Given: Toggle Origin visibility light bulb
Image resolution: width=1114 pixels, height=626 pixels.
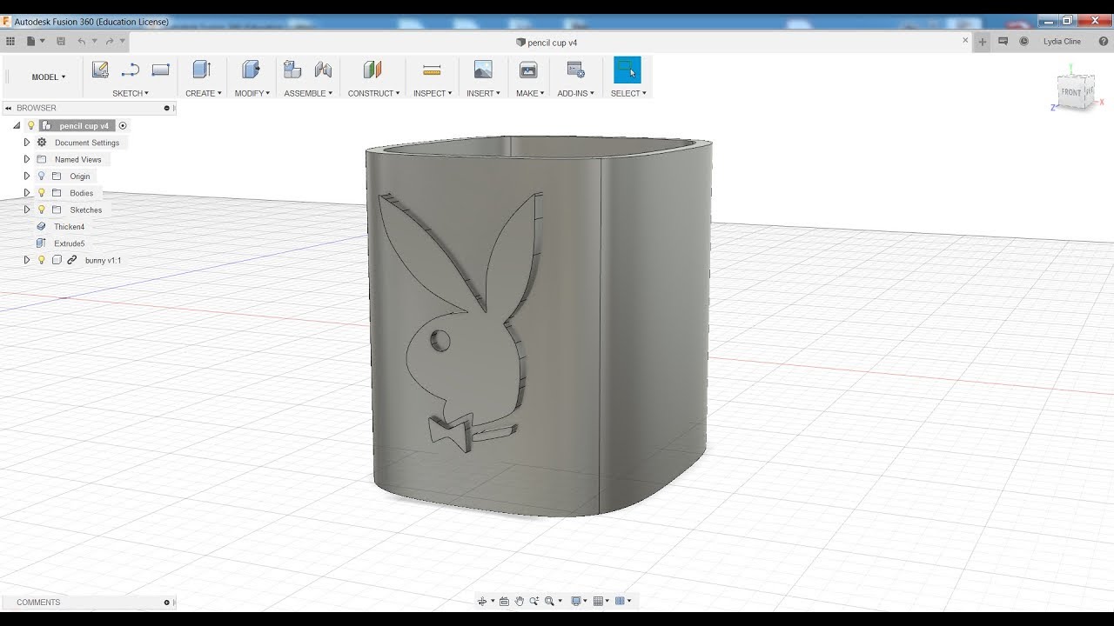Looking at the screenshot, I should pyautogui.click(x=41, y=176).
